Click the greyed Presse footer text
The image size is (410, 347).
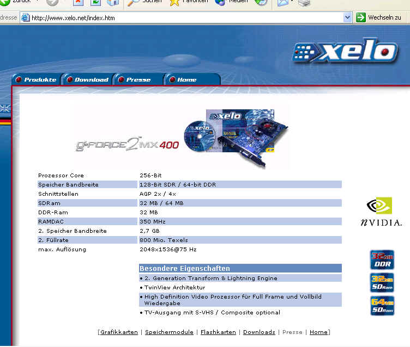[292, 332]
